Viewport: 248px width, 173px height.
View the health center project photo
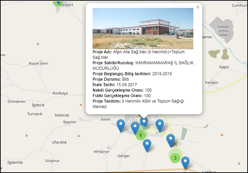143,28
